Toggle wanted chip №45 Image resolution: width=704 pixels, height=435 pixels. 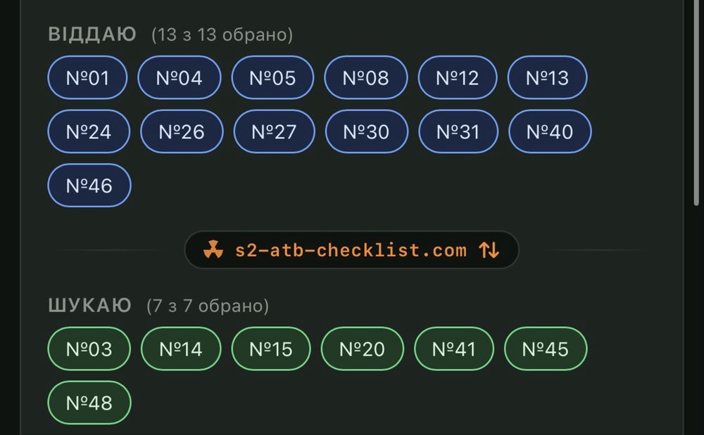546,349
